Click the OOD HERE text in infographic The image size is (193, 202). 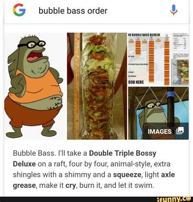click(136, 82)
